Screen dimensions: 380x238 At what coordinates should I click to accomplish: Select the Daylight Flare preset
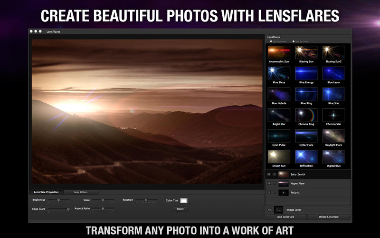coord(334,136)
